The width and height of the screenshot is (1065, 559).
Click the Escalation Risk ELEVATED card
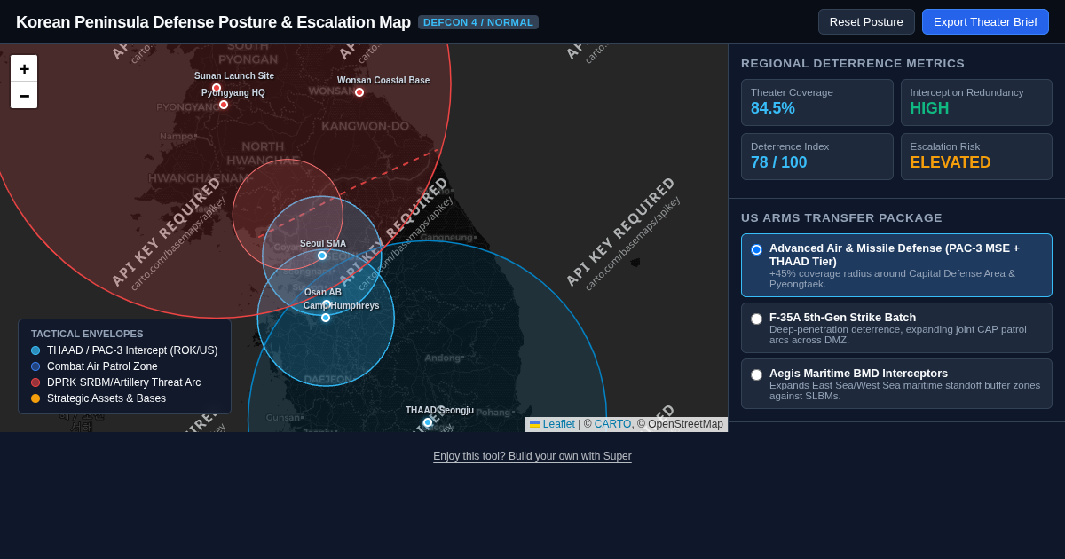click(x=976, y=157)
